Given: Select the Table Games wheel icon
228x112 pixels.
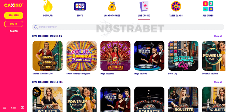Looking at the screenshot, I should click(176, 6).
